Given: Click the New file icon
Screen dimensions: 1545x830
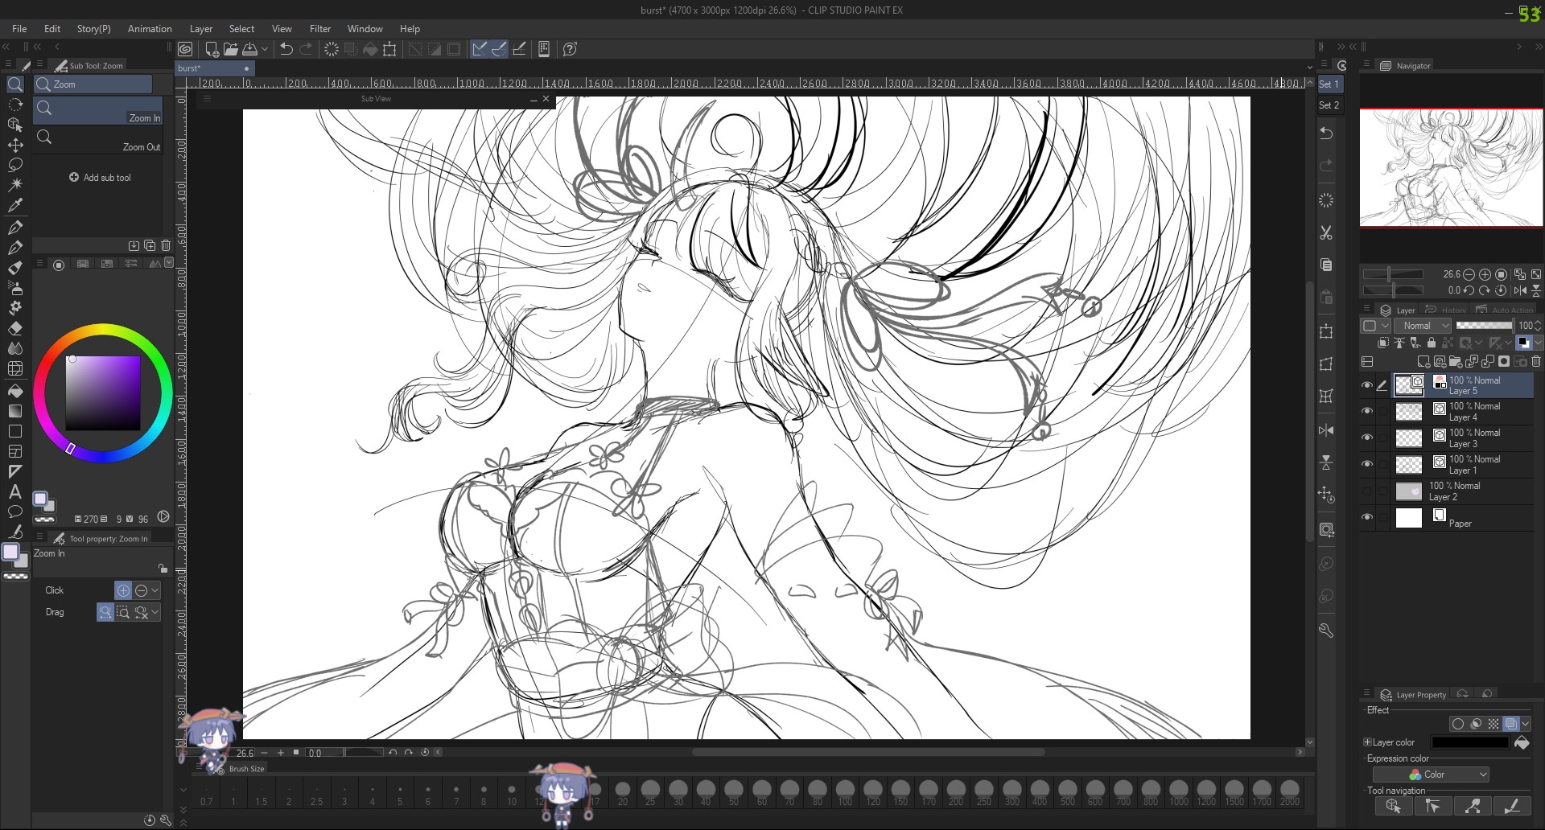Looking at the screenshot, I should point(212,49).
